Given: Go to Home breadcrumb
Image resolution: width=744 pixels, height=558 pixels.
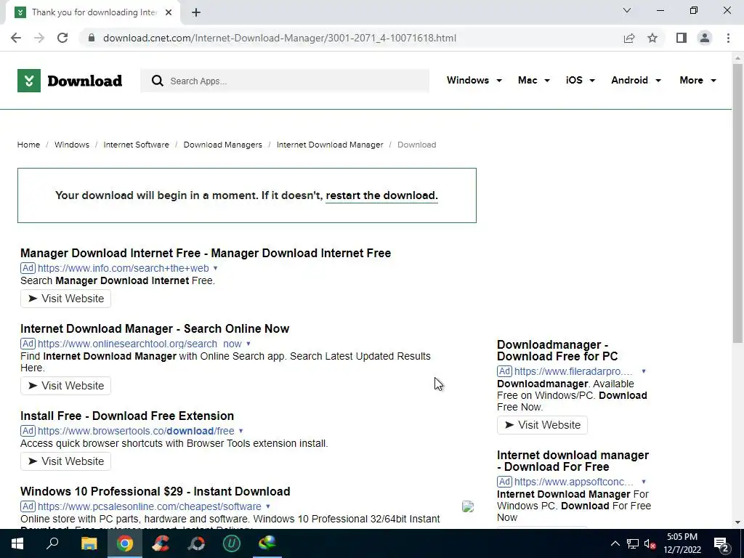Looking at the screenshot, I should click(28, 145).
